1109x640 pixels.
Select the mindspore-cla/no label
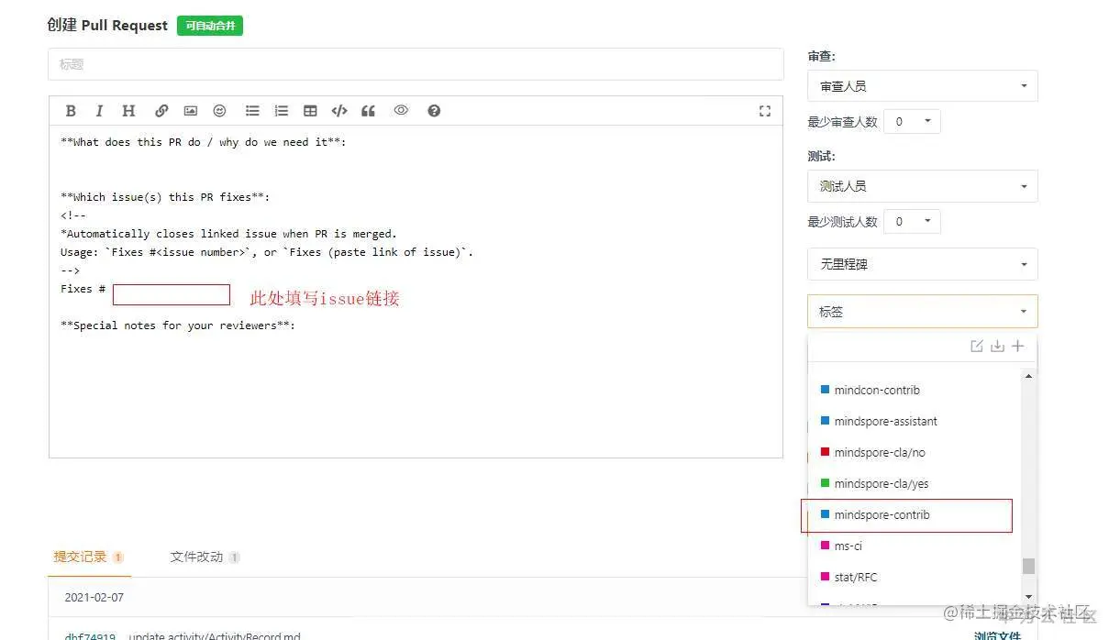[x=914, y=453]
